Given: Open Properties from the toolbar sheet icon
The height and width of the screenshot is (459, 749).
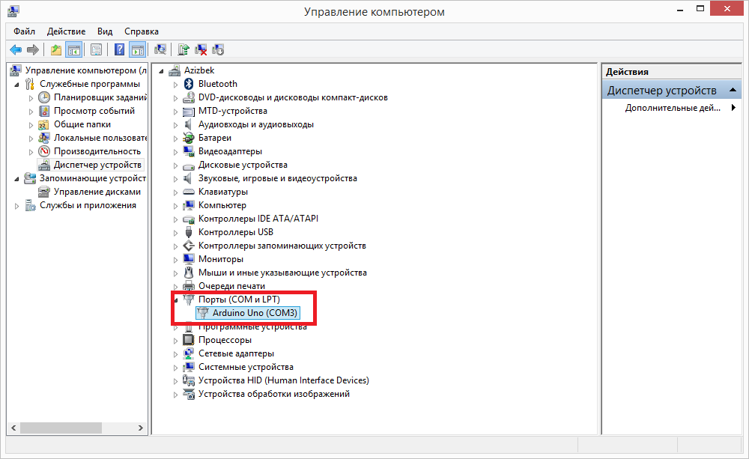Looking at the screenshot, I should 96,49.
